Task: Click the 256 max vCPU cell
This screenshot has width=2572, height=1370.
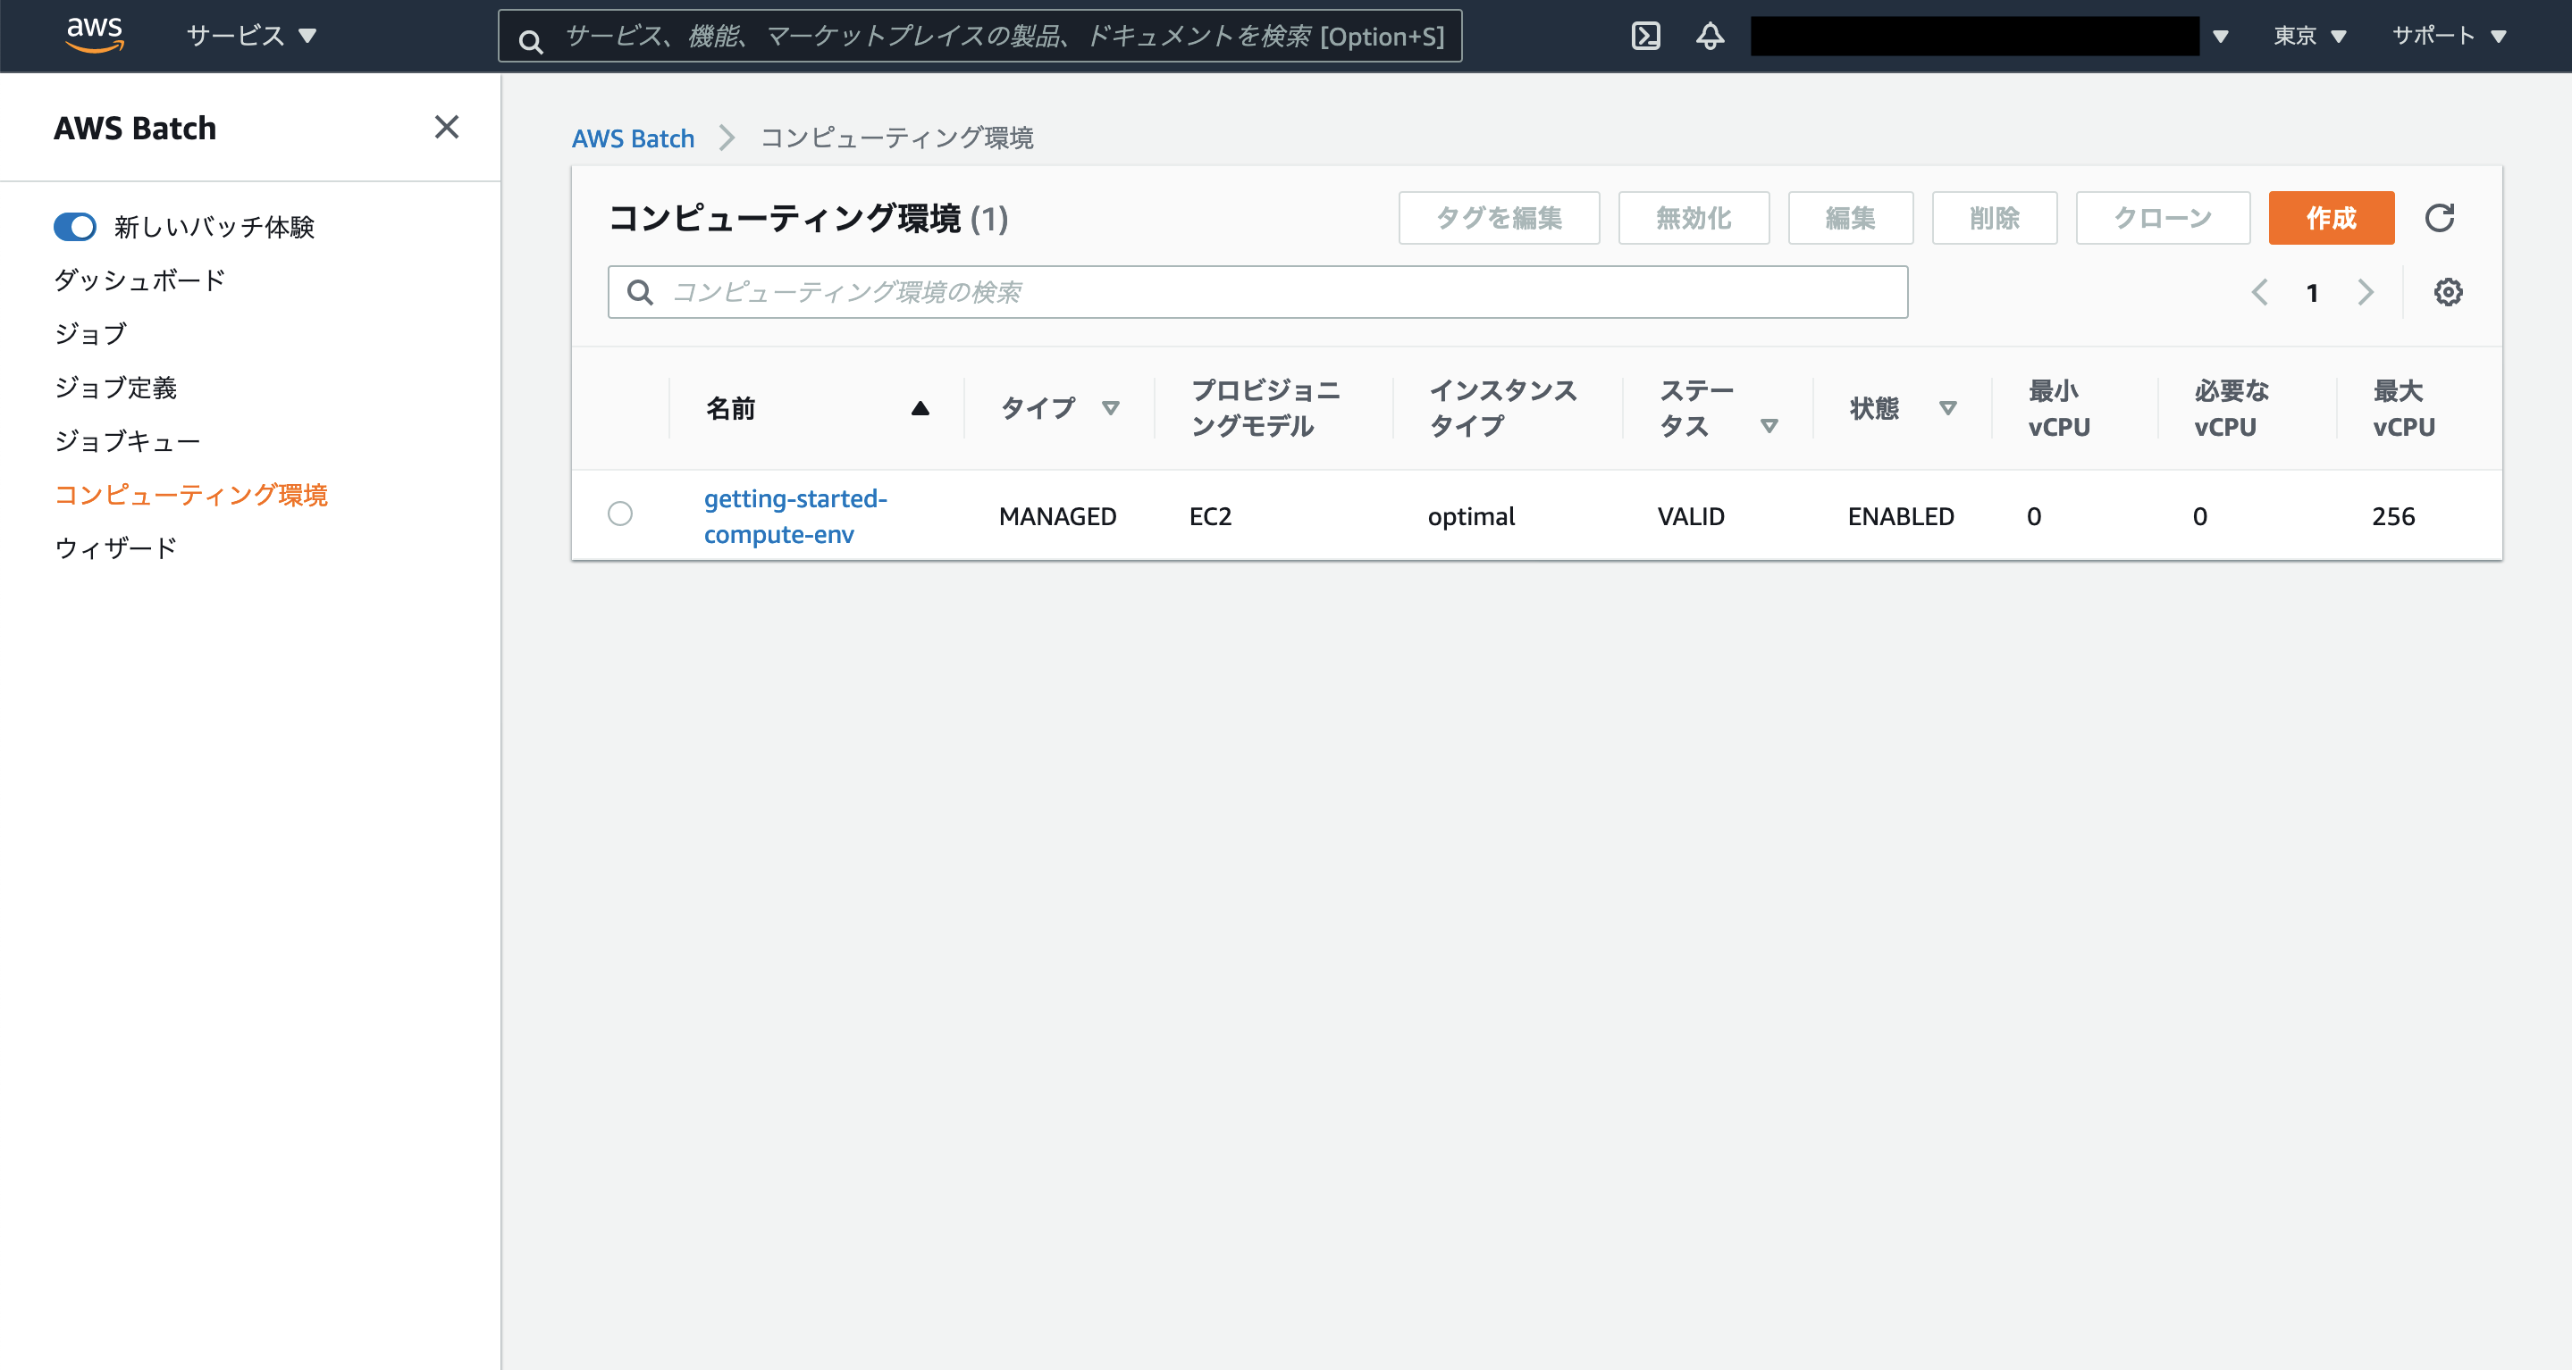Action: [x=2393, y=516]
